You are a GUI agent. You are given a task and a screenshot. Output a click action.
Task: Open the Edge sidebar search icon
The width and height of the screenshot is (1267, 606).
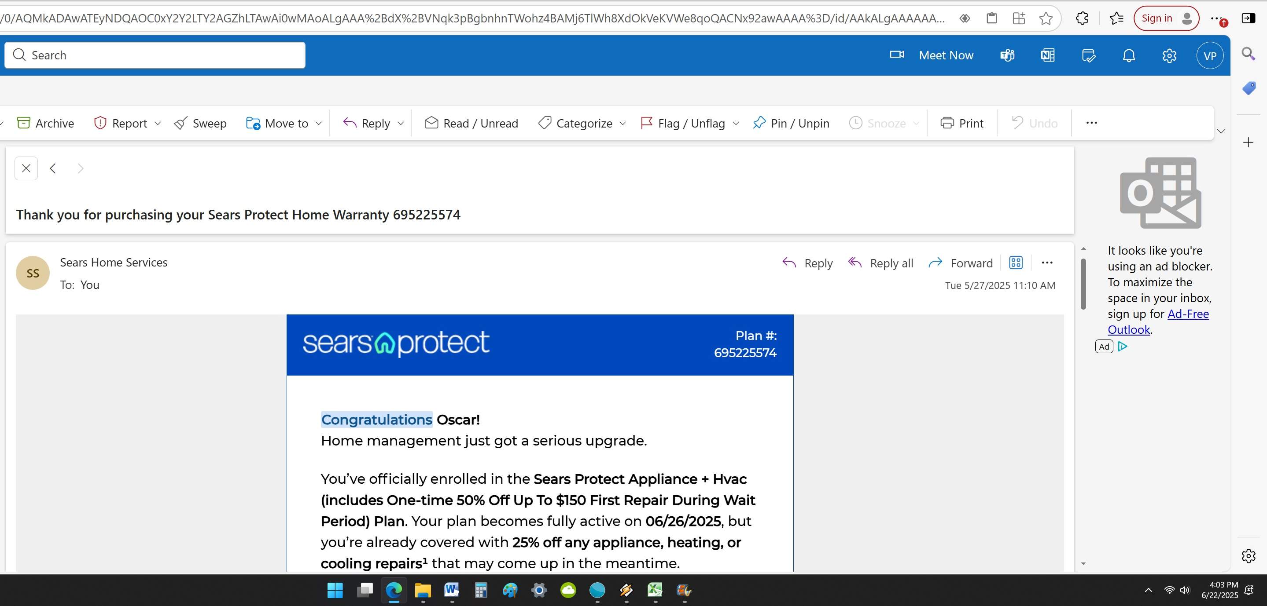pyautogui.click(x=1249, y=53)
